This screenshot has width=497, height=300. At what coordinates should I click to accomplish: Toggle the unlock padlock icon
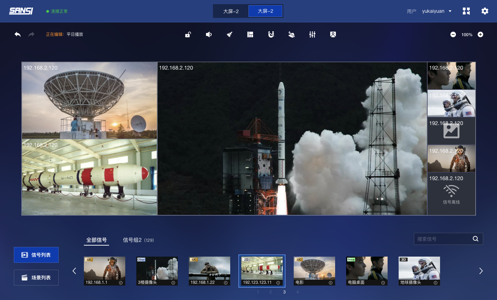pos(188,34)
